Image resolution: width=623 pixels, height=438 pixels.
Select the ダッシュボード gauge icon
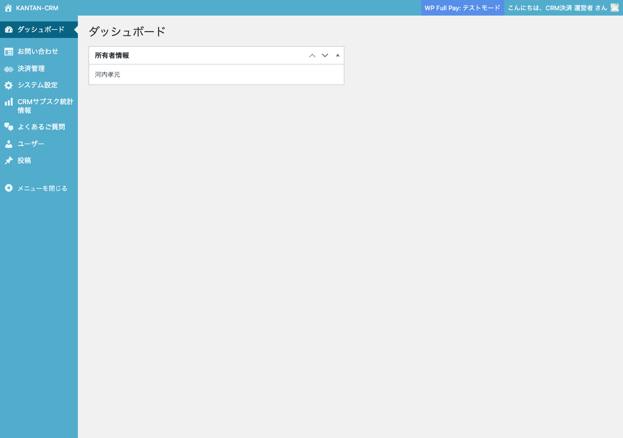(x=9, y=29)
